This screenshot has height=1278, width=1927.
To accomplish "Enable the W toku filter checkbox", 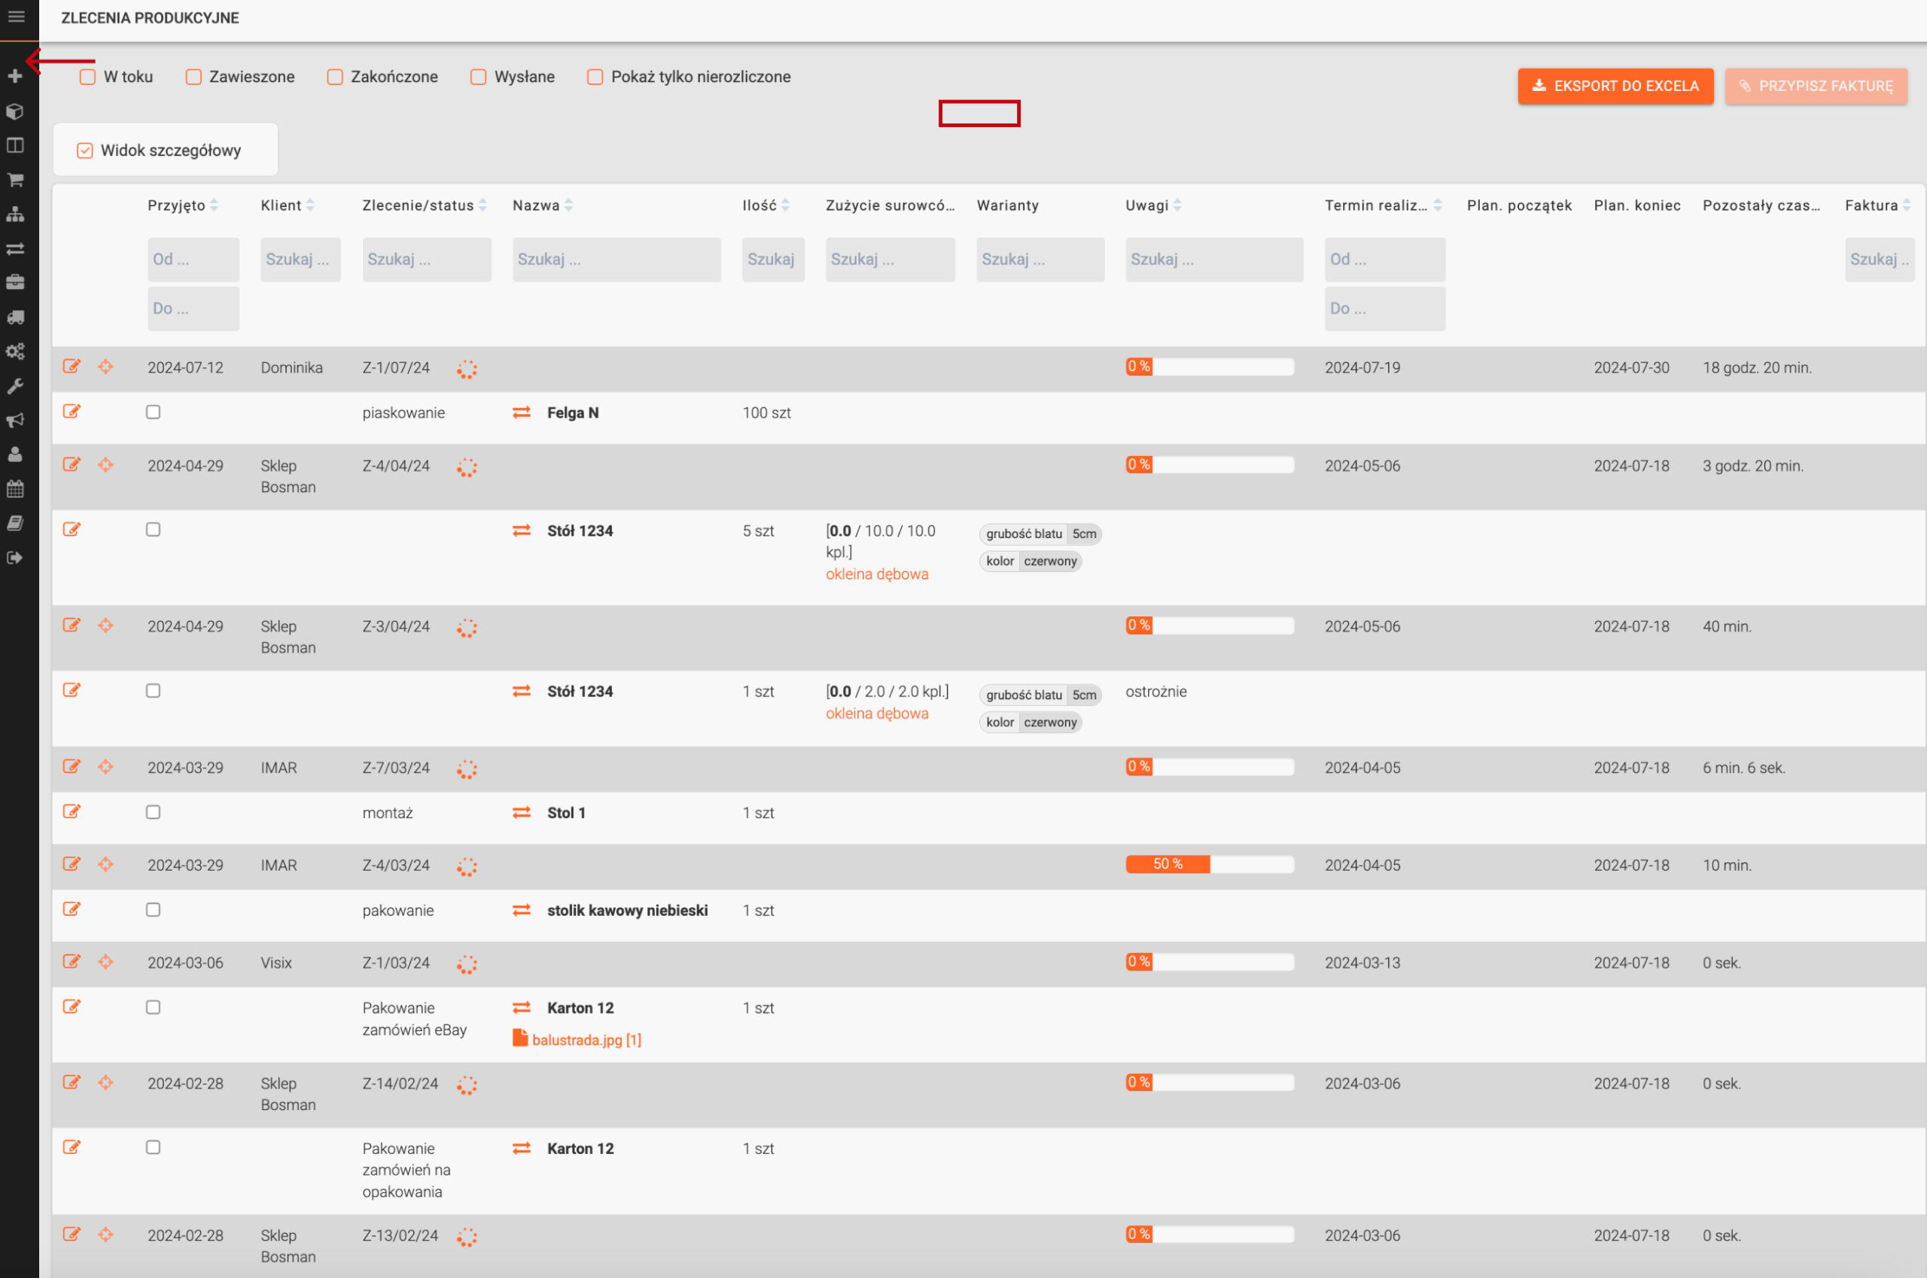I will 87,77.
